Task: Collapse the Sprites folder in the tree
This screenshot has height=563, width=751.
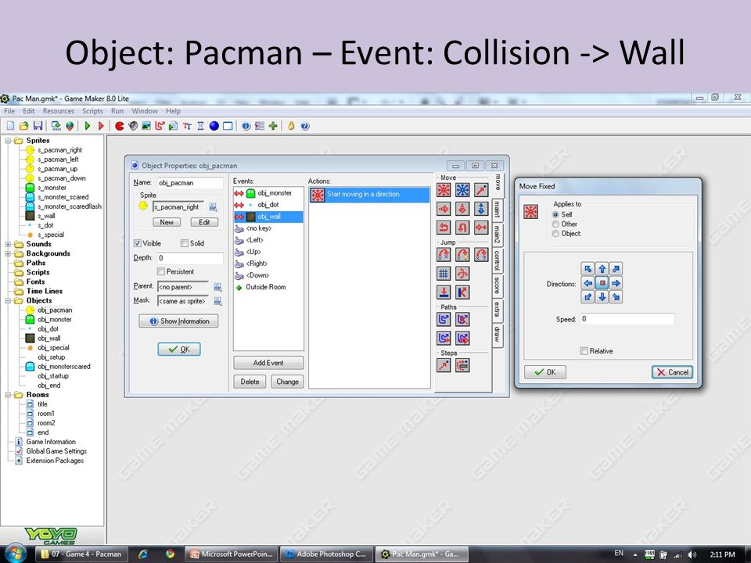Action: click(x=8, y=141)
